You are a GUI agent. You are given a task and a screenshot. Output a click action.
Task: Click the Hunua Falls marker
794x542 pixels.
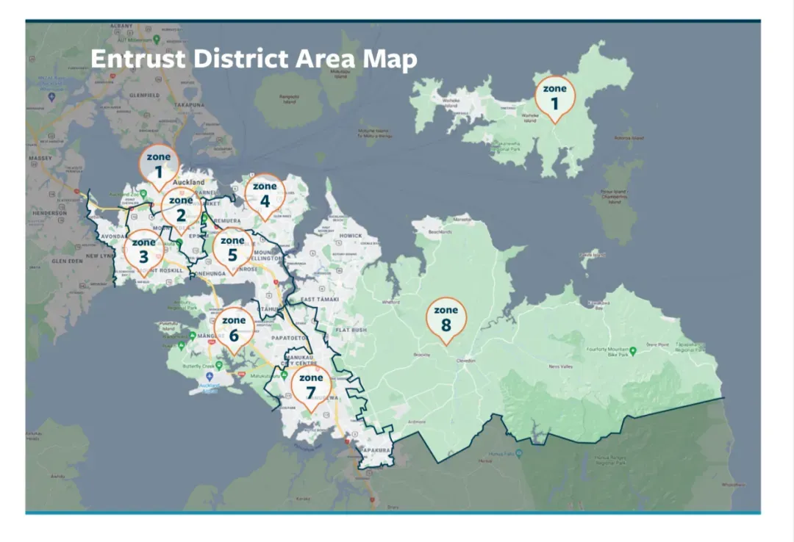(x=519, y=453)
